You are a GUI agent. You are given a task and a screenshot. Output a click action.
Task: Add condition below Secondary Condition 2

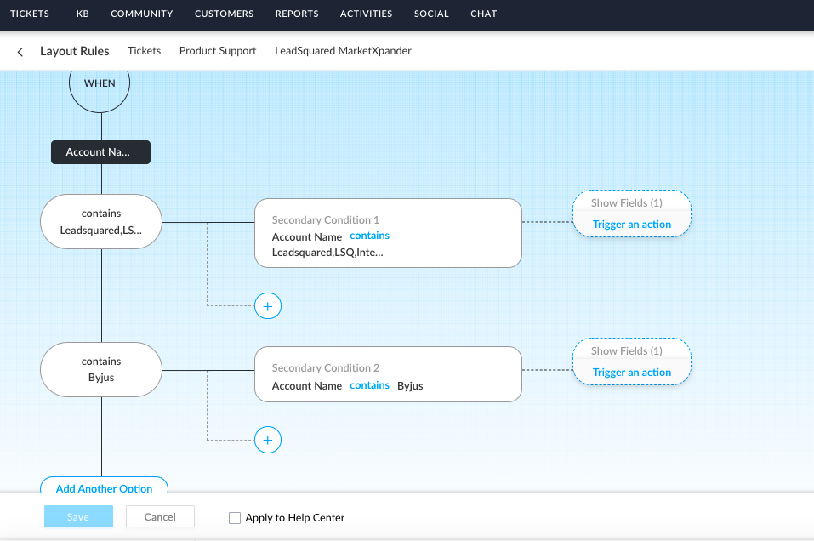point(268,440)
